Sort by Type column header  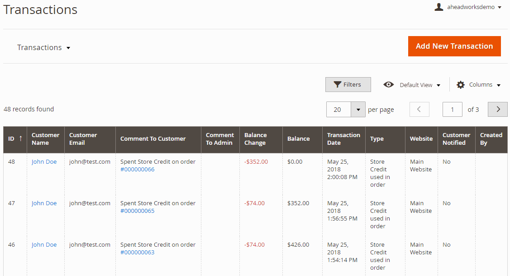coord(385,139)
